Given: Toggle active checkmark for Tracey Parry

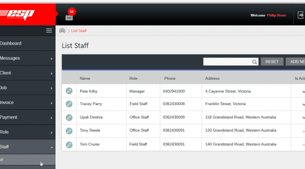Looking at the screenshot, I should click(304, 104).
